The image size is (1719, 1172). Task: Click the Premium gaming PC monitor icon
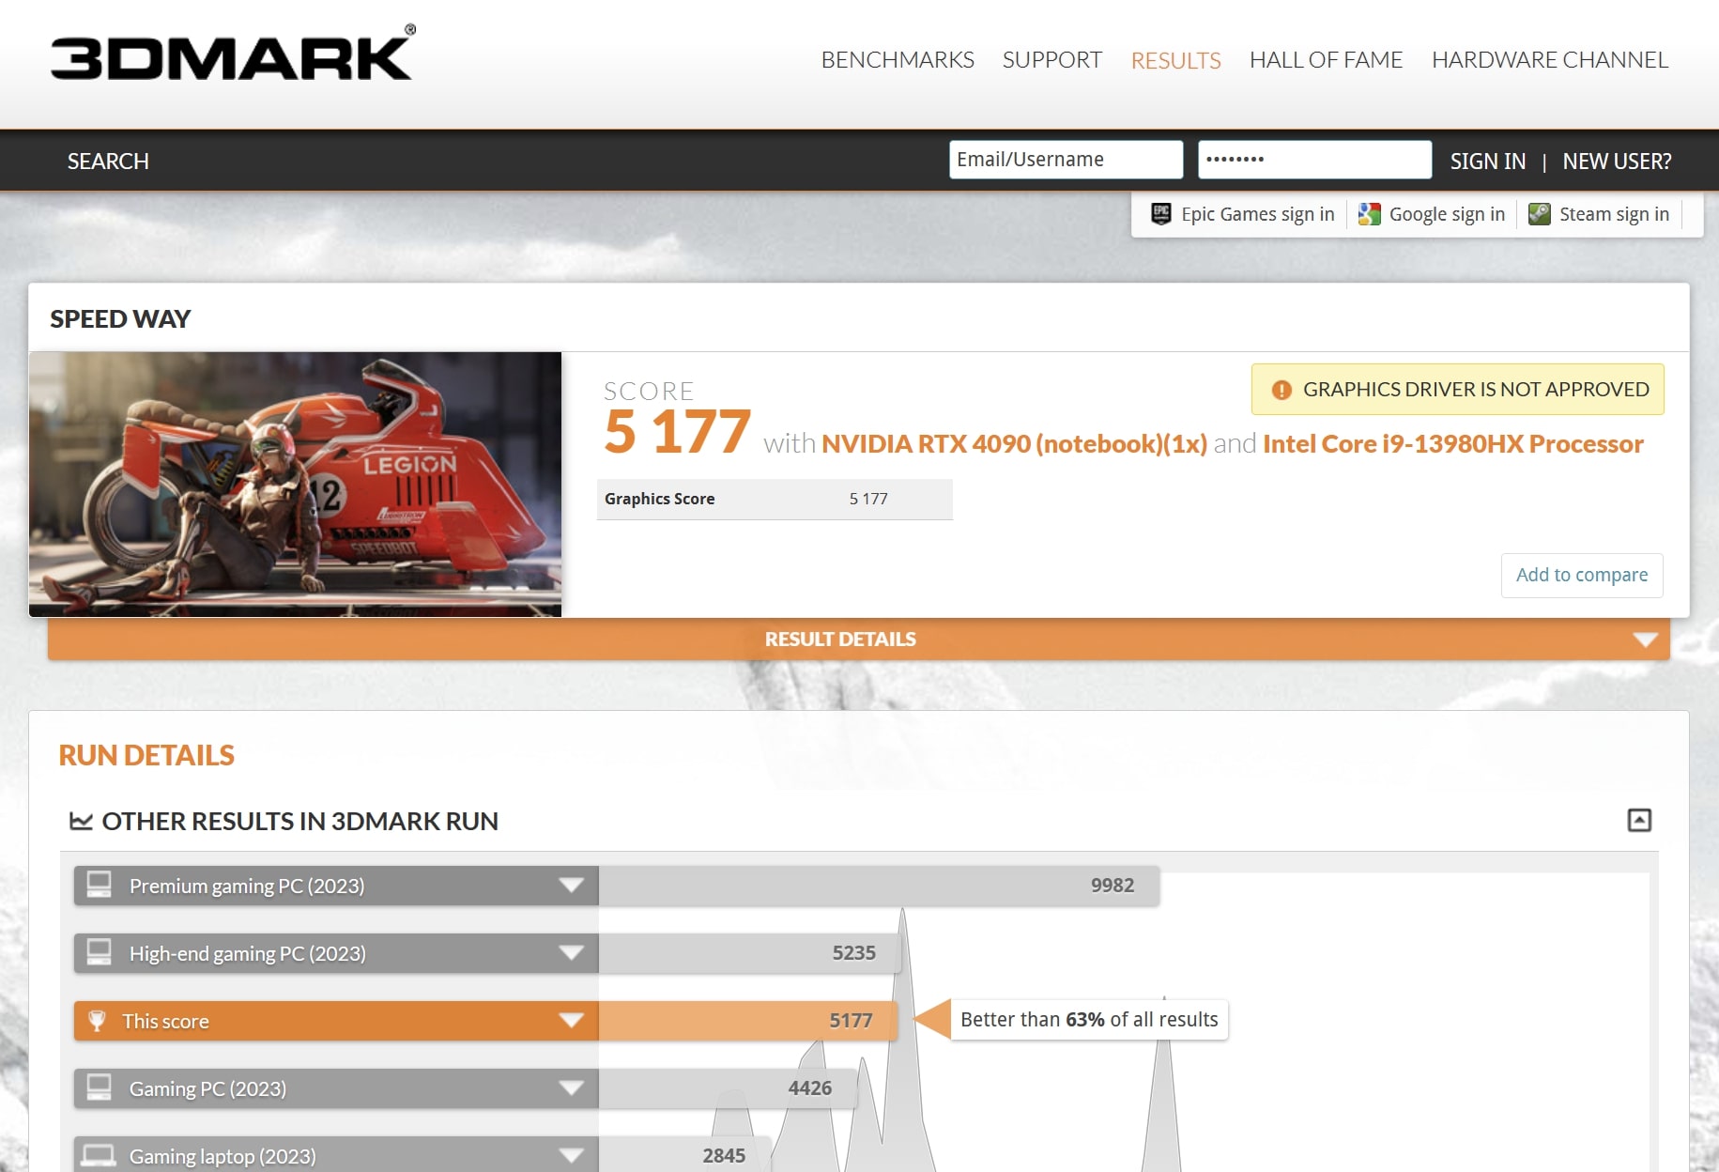coord(99,885)
